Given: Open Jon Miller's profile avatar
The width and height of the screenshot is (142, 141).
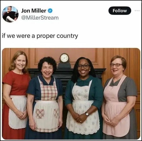Looking at the screenshot, I should 10,14.
